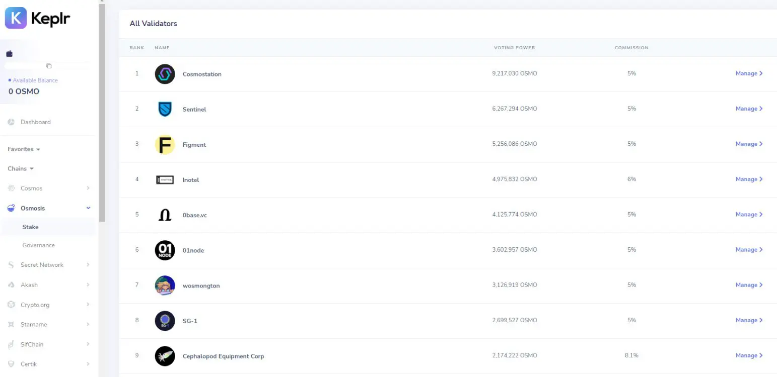Viewport: 777px width, 377px height.
Task: Sort validators by Voting Power header
Action: [514, 48]
